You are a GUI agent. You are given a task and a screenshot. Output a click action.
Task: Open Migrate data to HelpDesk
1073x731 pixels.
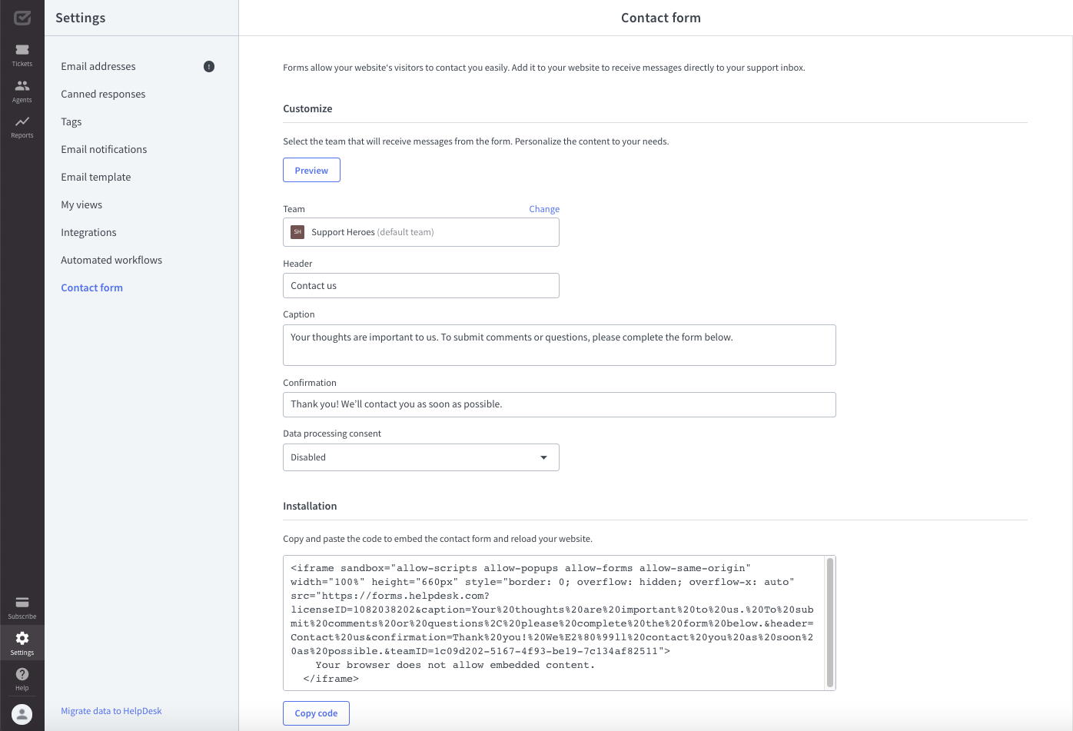[x=111, y=710]
